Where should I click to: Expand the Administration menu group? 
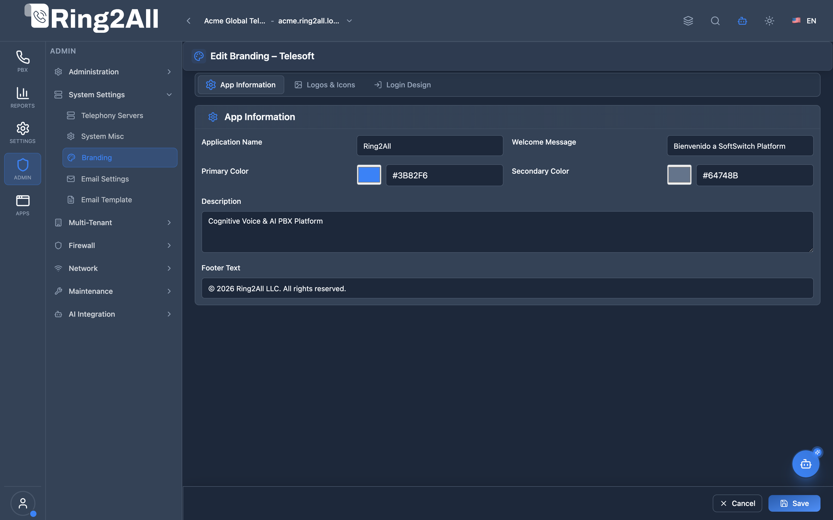(x=113, y=71)
